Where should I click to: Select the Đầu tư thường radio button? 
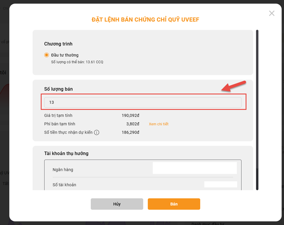coord(47,55)
